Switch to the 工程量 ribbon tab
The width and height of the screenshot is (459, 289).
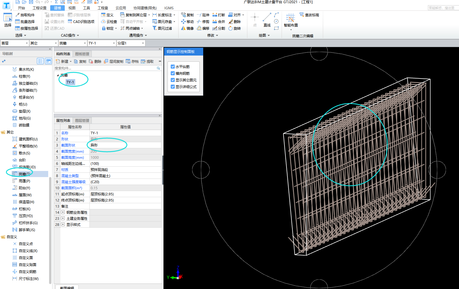point(102,8)
